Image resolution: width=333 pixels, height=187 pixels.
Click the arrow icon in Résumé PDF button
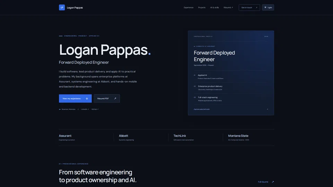pyautogui.click(x=115, y=98)
